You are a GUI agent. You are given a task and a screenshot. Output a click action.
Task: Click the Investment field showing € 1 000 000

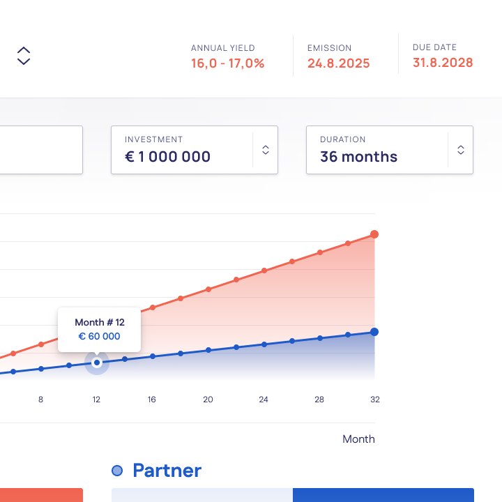click(x=181, y=150)
